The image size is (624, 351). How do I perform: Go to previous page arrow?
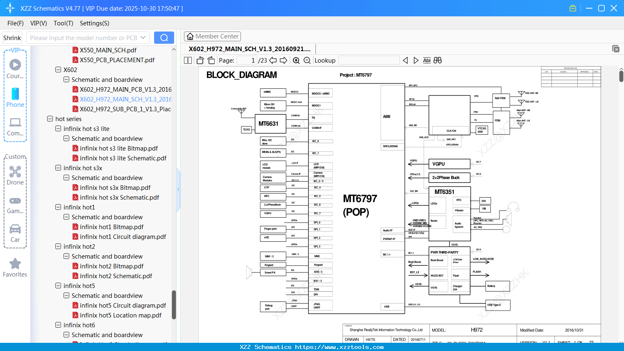click(273, 60)
